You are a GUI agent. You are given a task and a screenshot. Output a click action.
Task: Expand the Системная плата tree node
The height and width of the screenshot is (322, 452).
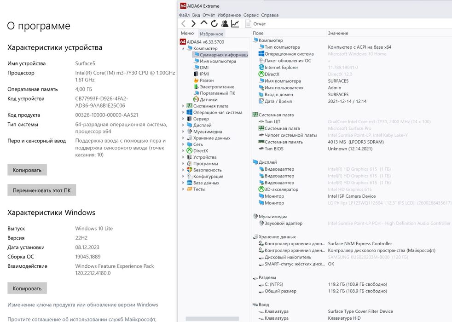[183, 106]
